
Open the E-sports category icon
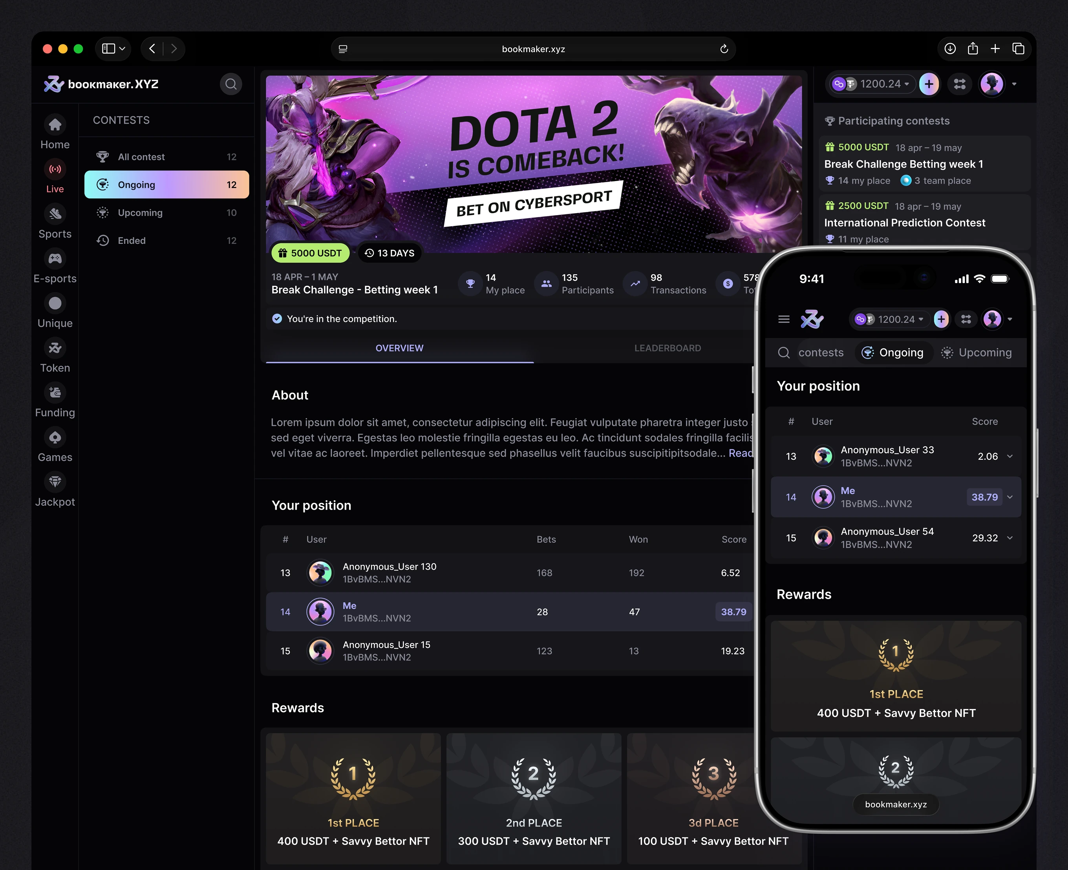coord(55,259)
